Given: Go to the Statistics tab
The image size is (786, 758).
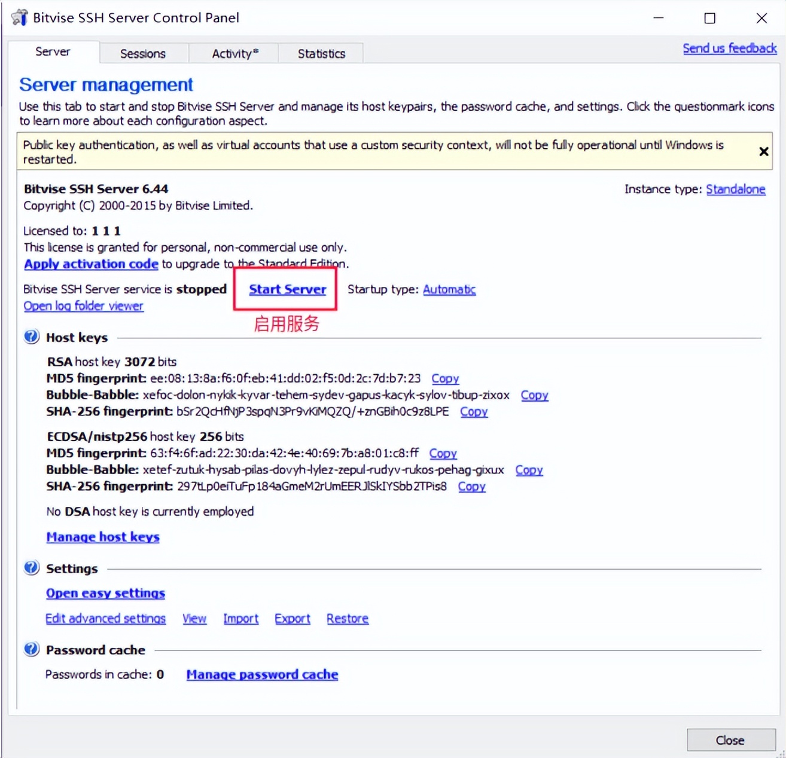Looking at the screenshot, I should pyautogui.click(x=321, y=54).
